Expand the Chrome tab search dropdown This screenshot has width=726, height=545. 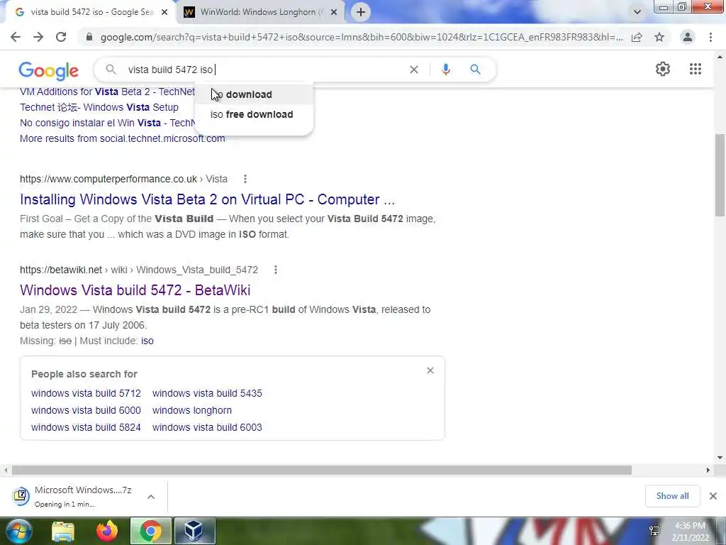tap(637, 12)
